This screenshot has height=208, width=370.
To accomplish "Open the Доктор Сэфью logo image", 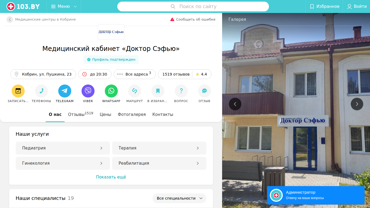I will tap(111, 32).
